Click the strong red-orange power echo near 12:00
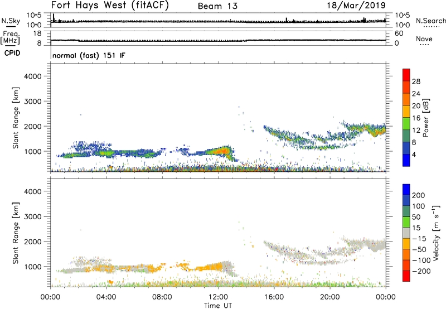The height and width of the screenshot is (309, 446). pos(222,151)
